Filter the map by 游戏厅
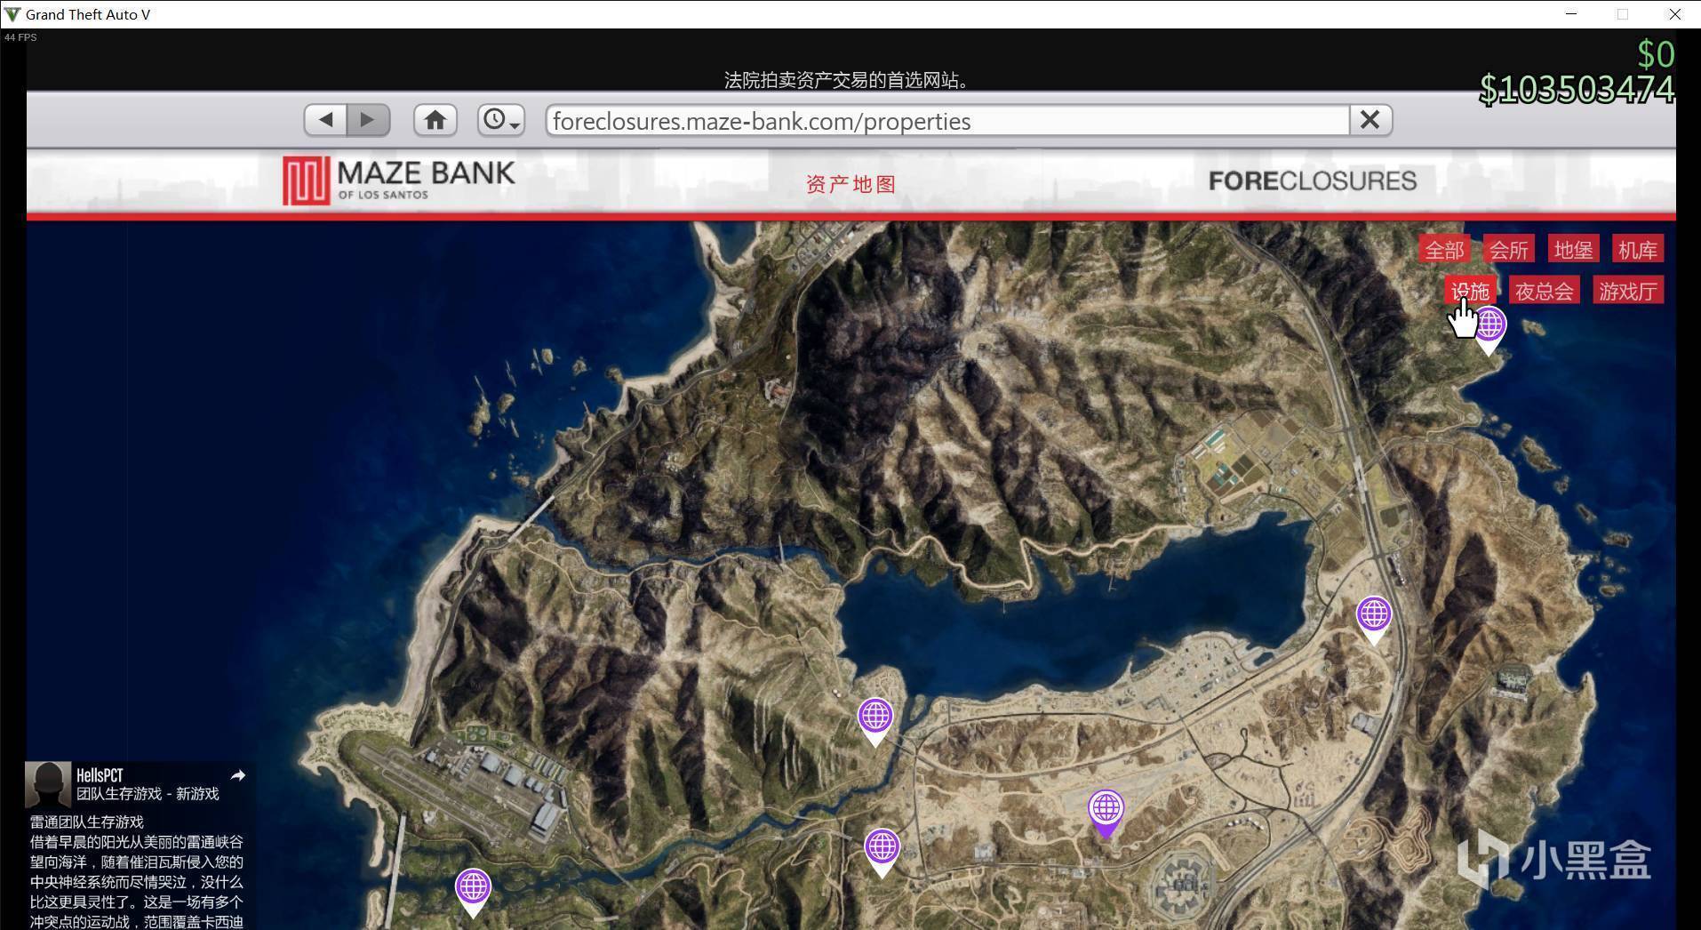The height and width of the screenshot is (930, 1701). [x=1628, y=291]
